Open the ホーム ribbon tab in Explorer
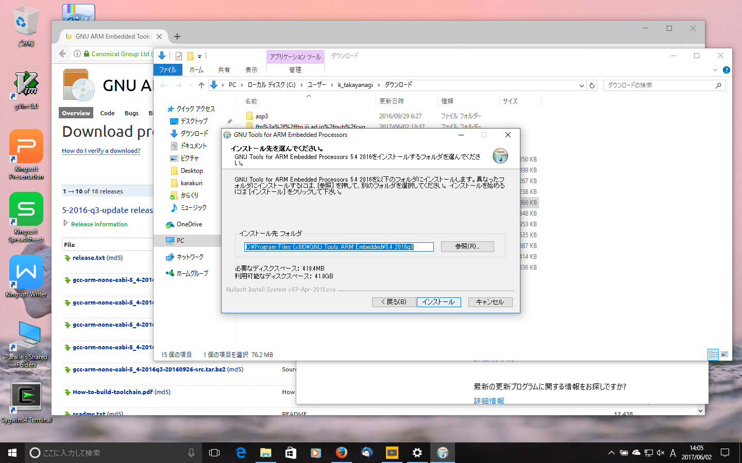 196,70
